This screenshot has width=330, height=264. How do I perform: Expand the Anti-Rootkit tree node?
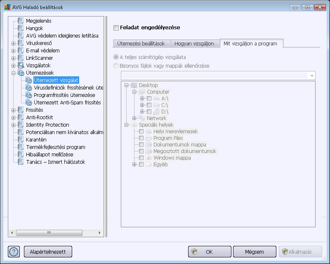click(x=14, y=118)
